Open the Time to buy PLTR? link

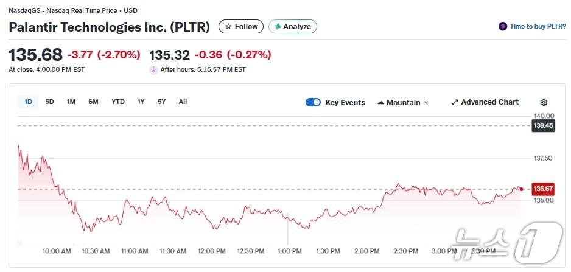[x=538, y=26]
